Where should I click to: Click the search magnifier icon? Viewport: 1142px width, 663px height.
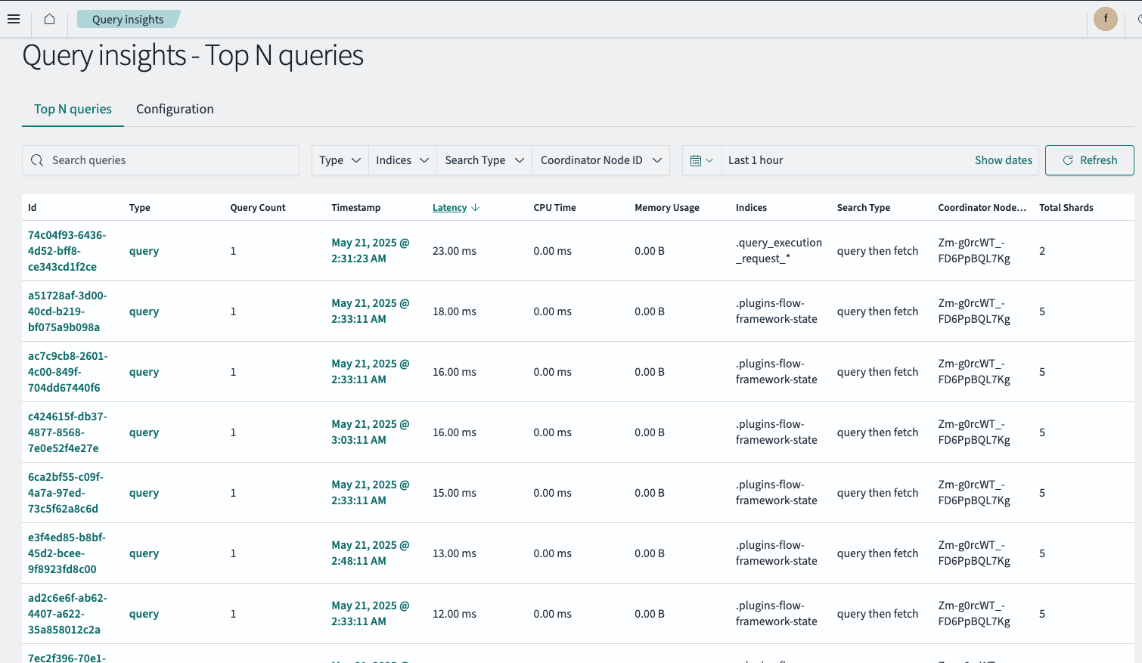pyautogui.click(x=37, y=160)
